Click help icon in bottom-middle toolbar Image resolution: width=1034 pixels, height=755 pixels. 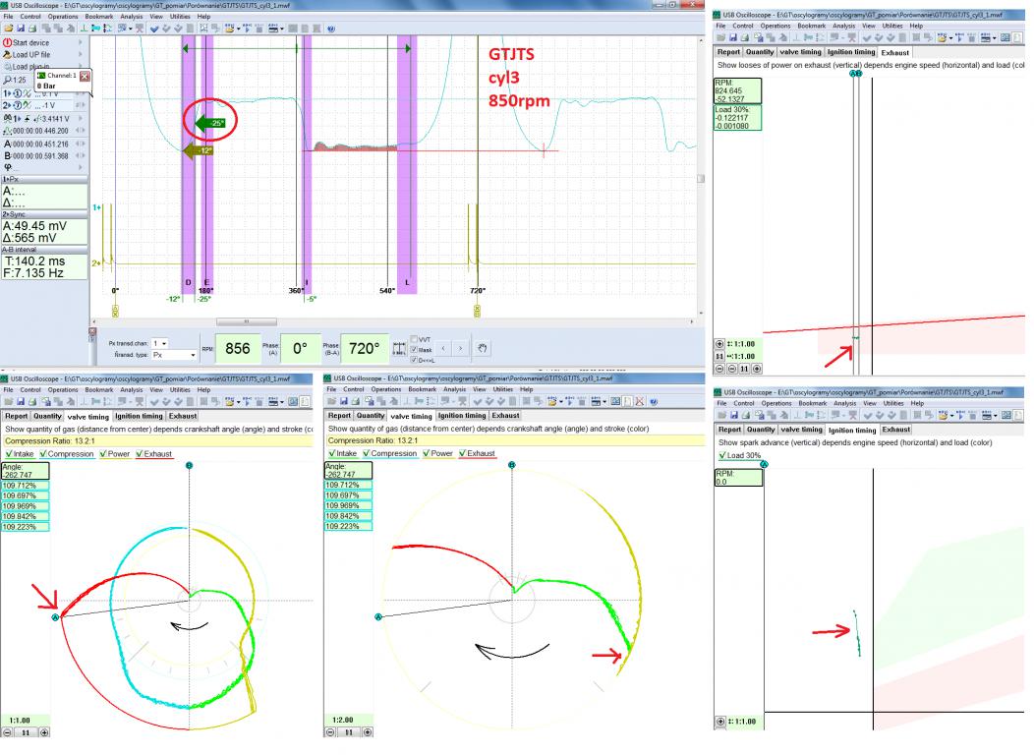tap(654, 401)
